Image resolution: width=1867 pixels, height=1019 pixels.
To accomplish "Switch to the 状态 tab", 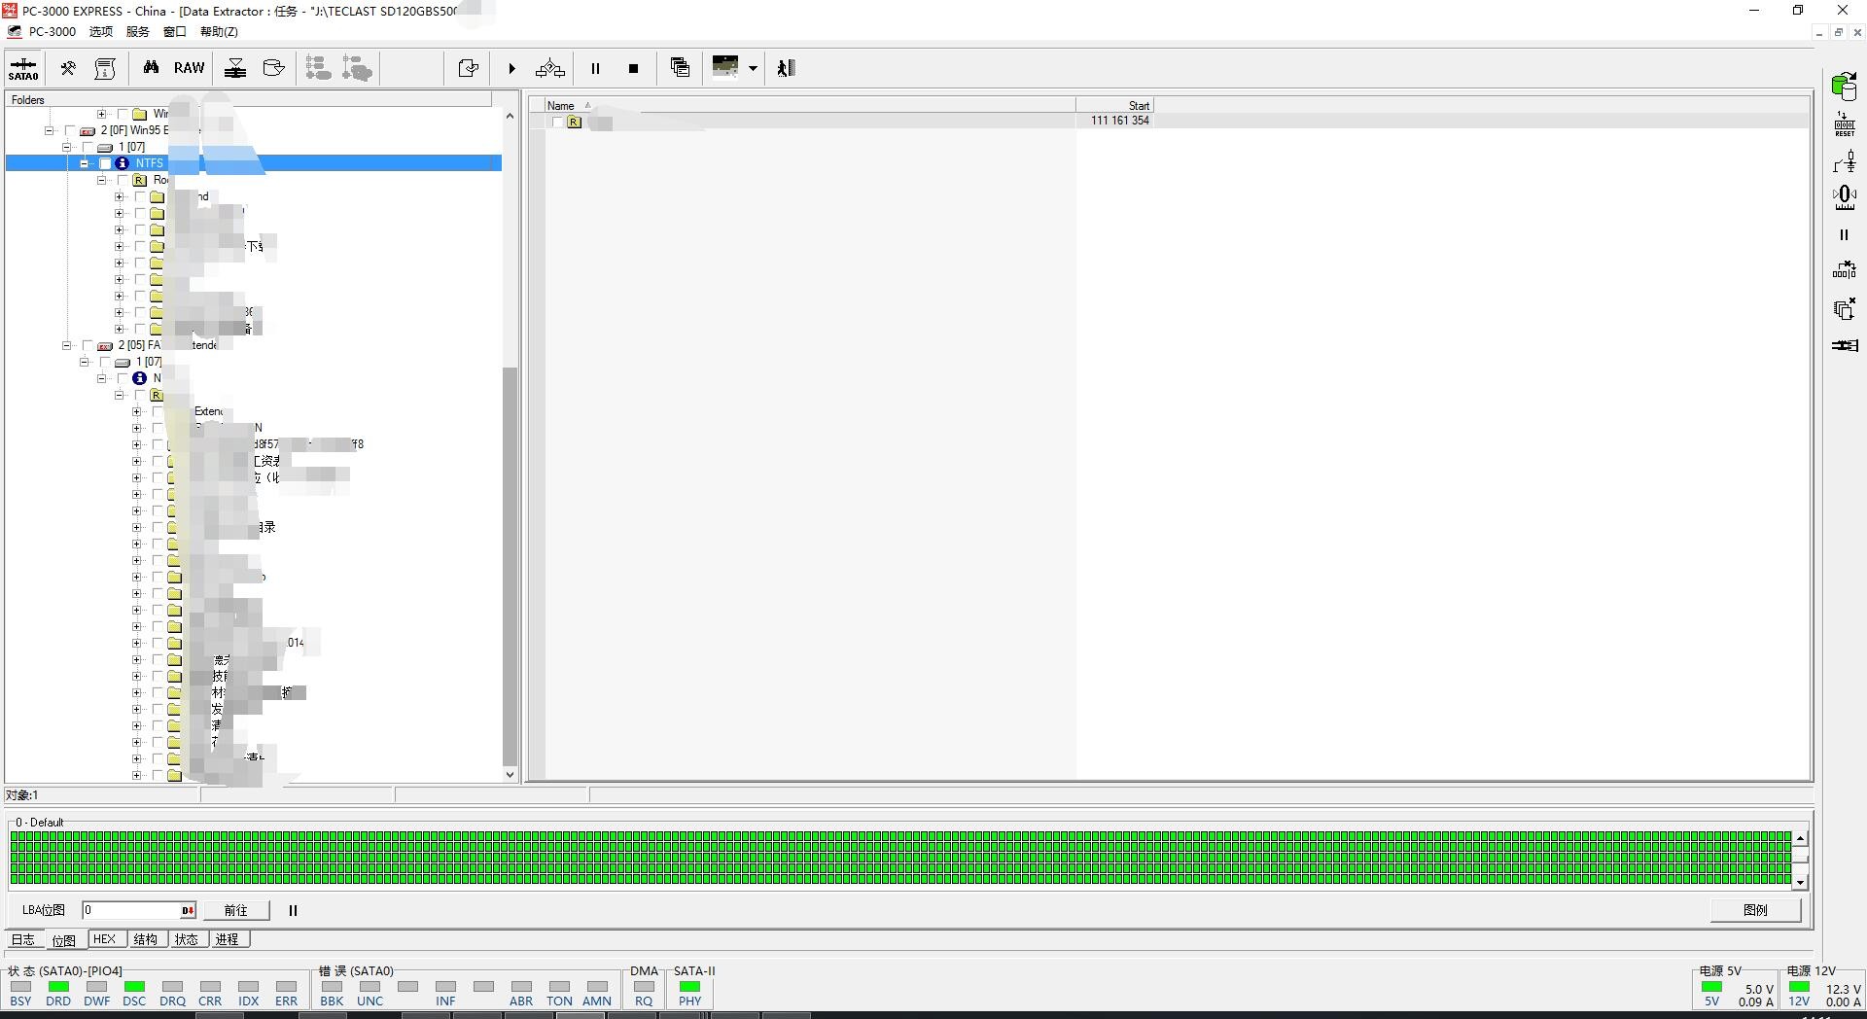I will click(187, 939).
